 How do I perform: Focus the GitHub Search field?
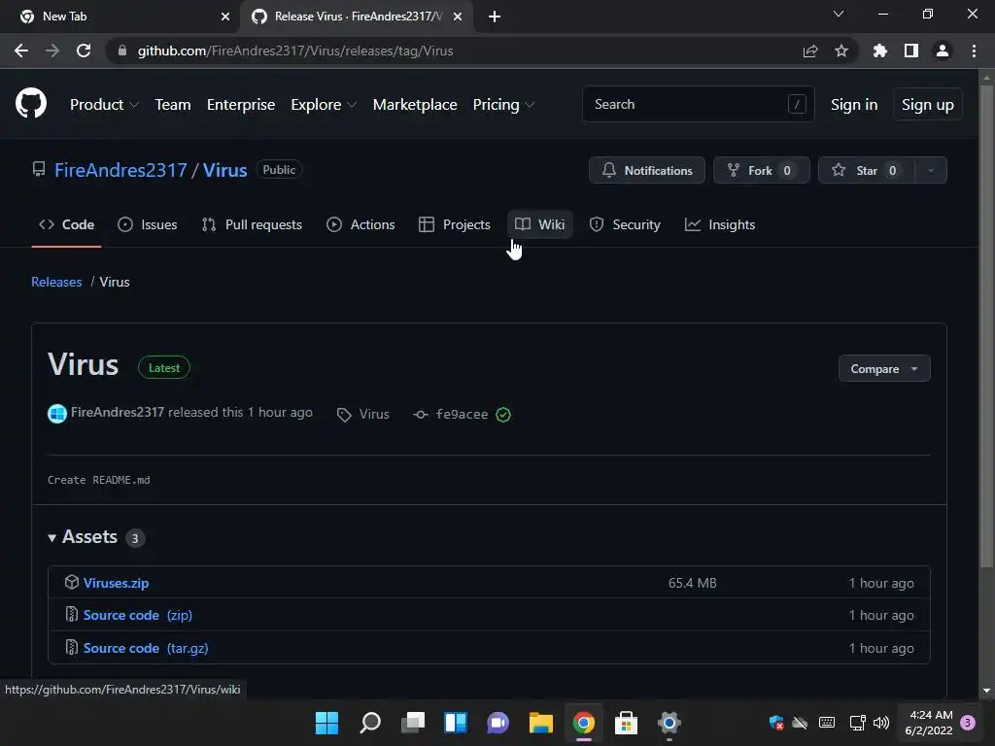click(x=698, y=104)
